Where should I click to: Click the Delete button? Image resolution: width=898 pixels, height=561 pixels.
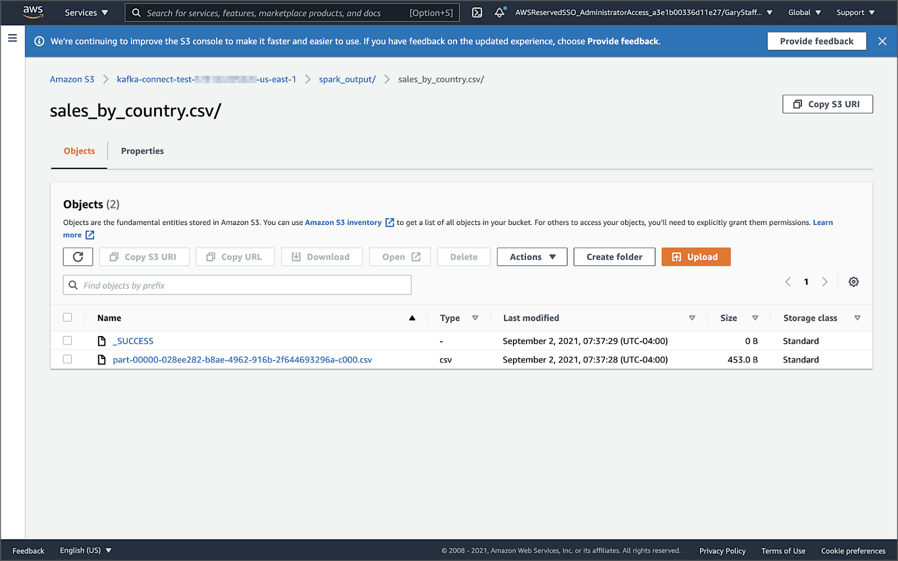464,257
